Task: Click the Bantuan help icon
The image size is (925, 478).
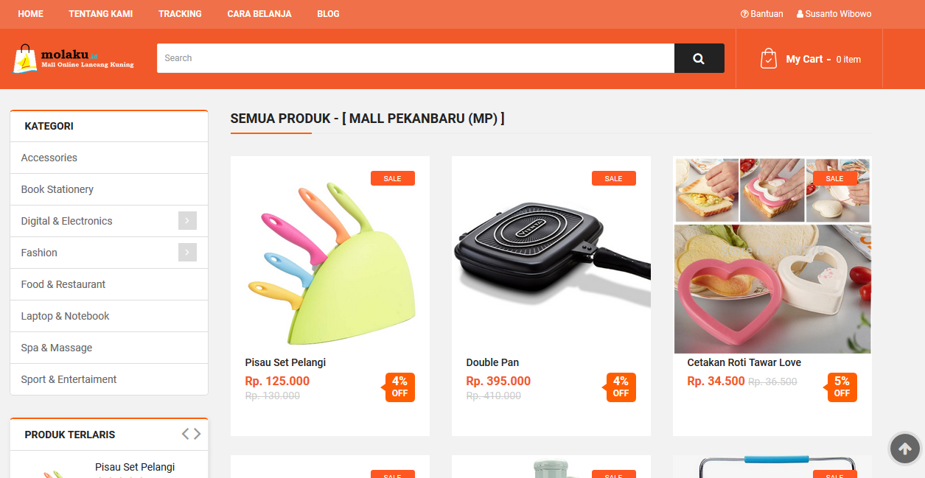Action: click(x=744, y=14)
